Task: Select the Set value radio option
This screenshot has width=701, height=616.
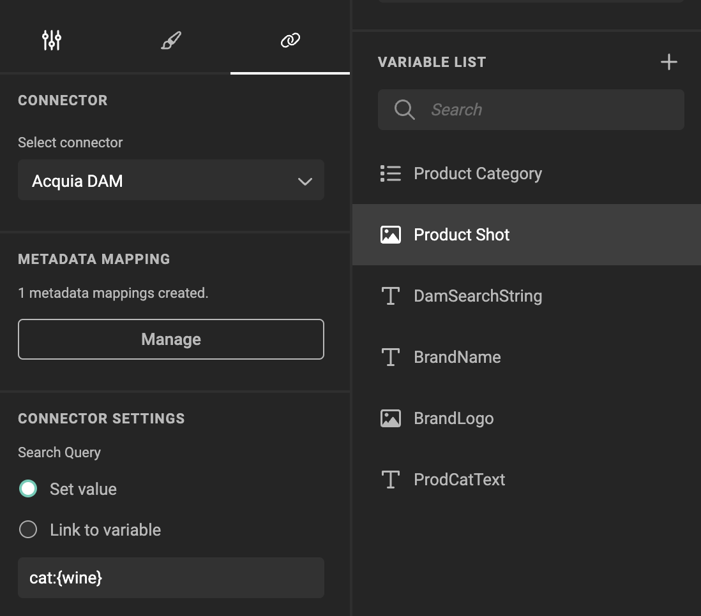Action: click(x=28, y=488)
